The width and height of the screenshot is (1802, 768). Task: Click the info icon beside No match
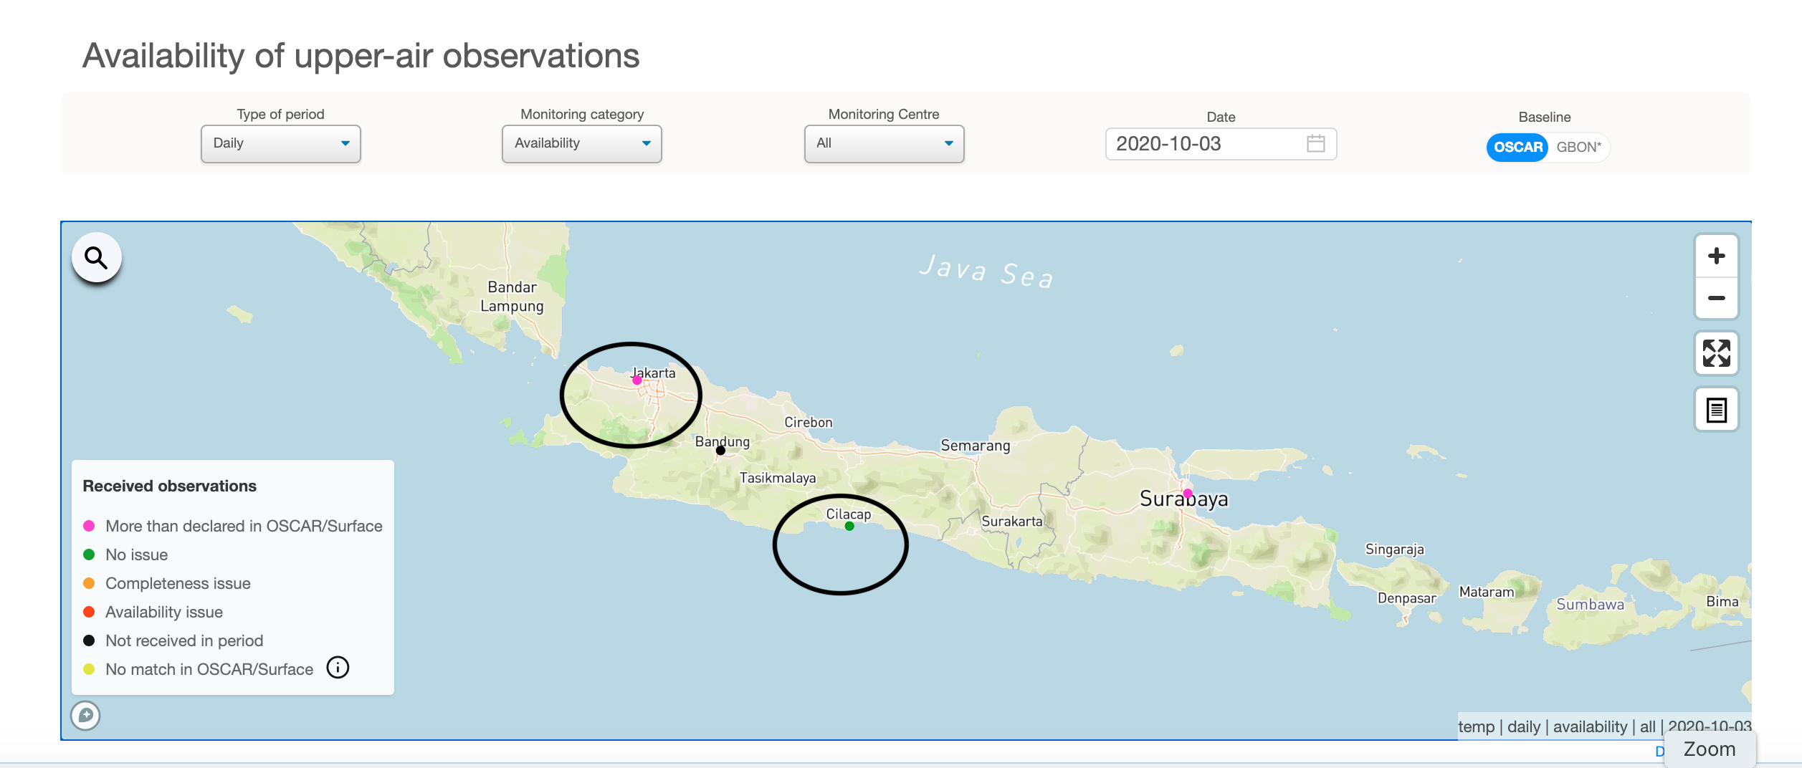[338, 668]
